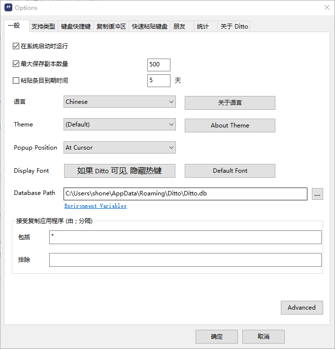Click the max saved copies field (500)
335x349 pixels.
pyautogui.click(x=159, y=65)
